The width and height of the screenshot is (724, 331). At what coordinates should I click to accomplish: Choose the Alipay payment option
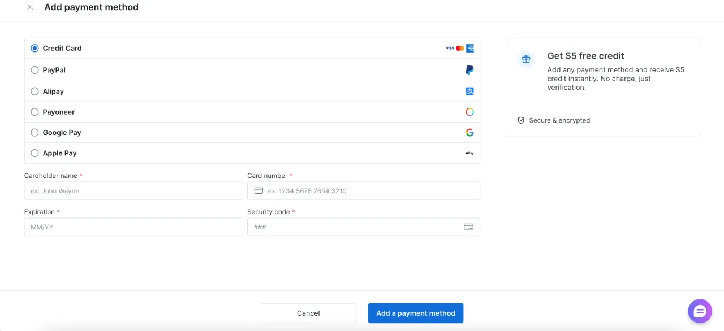(x=35, y=92)
